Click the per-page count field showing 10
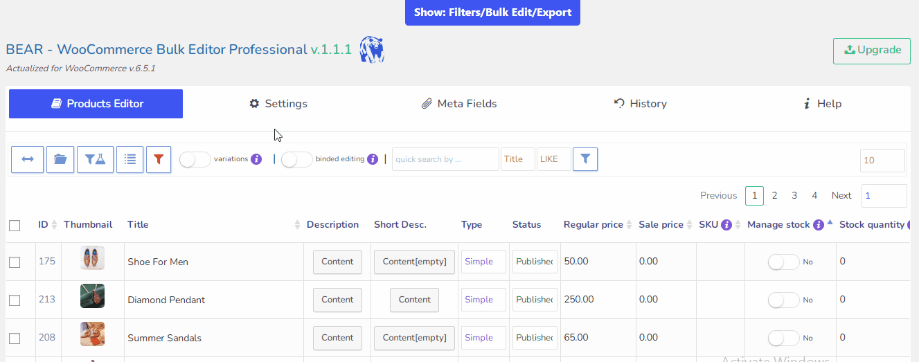Image resolution: width=919 pixels, height=362 pixels. click(x=882, y=160)
